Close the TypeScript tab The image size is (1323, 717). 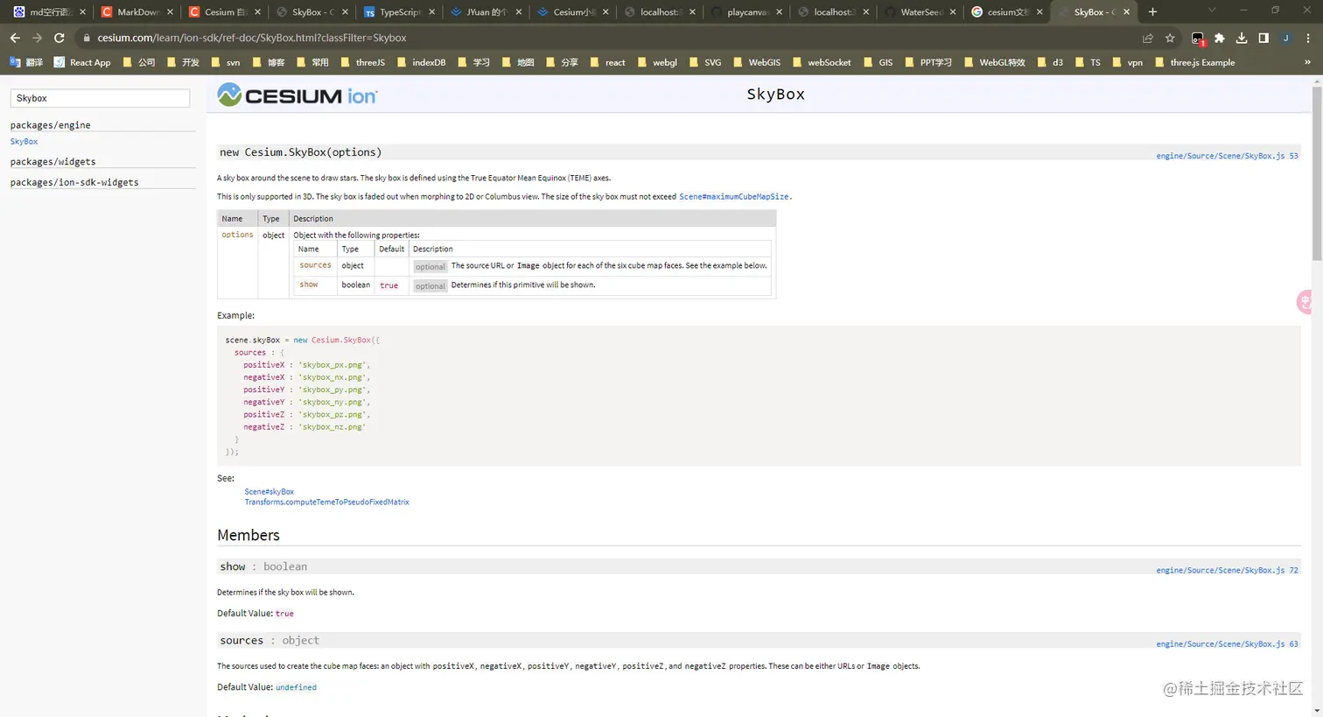coord(432,12)
